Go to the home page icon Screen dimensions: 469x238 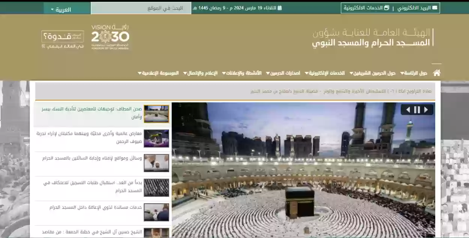click(436, 73)
